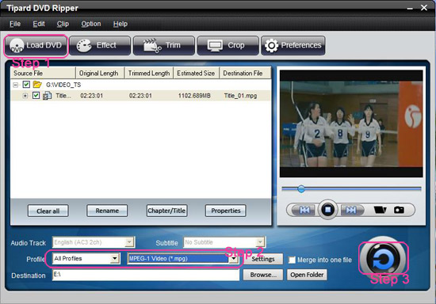Take a snapshot with the camera icon
Image resolution: width=436 pixels, height=304 pixels.
click(x=399, y=210)
